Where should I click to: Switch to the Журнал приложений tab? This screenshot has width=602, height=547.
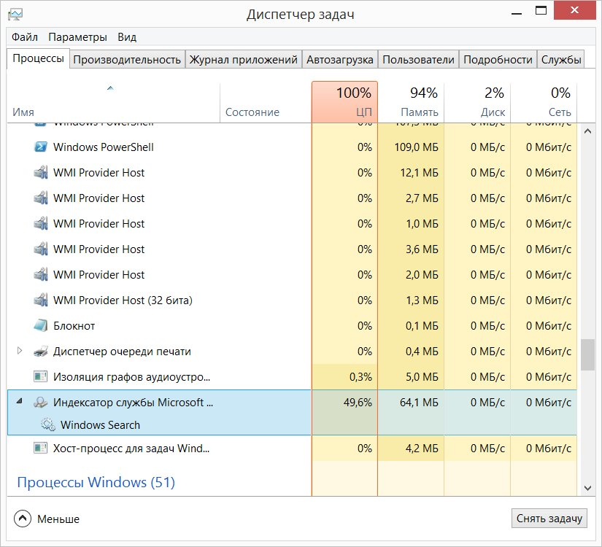[244, 60]
